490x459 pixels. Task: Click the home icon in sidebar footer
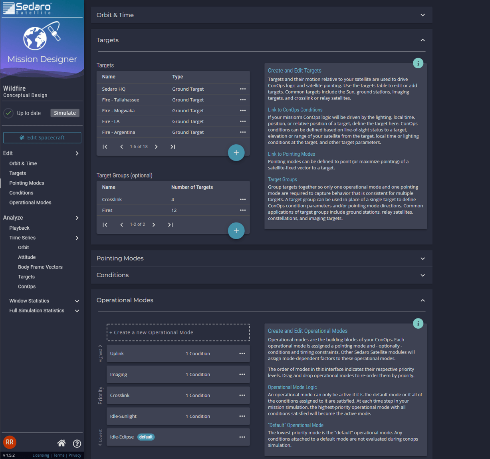pyautogui.click(x=61, y=443)
